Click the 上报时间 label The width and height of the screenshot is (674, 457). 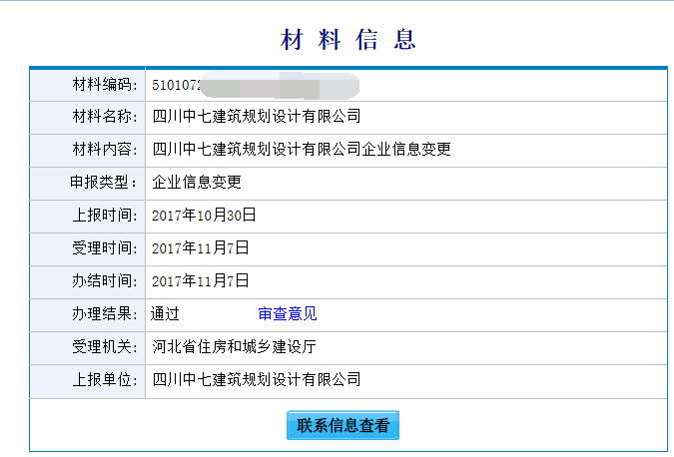(x=105, y=216)
